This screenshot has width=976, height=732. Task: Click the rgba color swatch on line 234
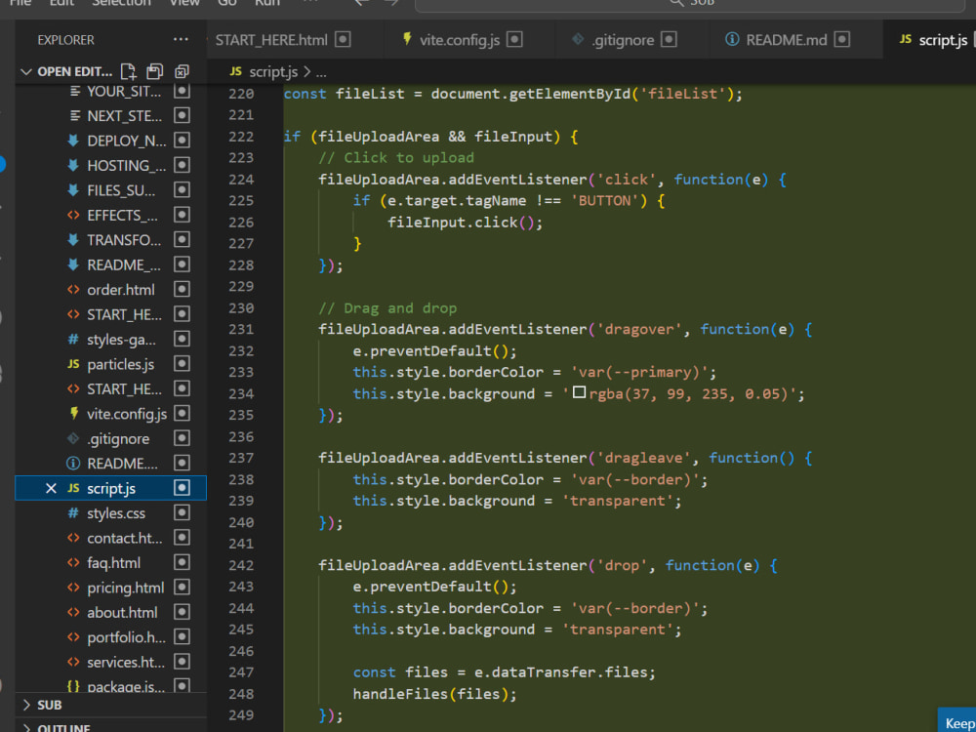pos(579,392)
